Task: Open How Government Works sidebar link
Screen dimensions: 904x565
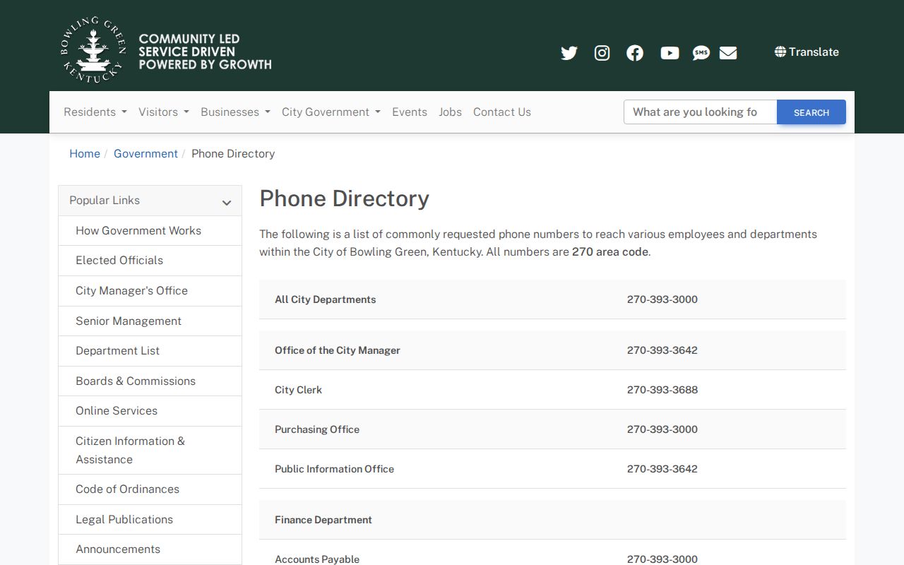Action: click(x=150, y=231)
